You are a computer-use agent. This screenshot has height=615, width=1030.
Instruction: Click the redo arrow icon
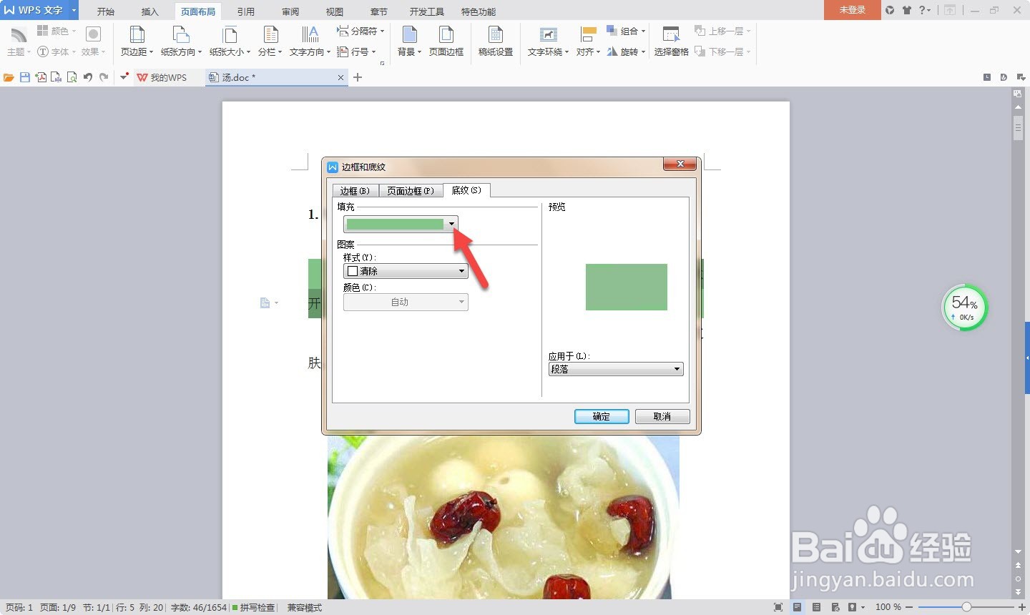click(104, 77)
